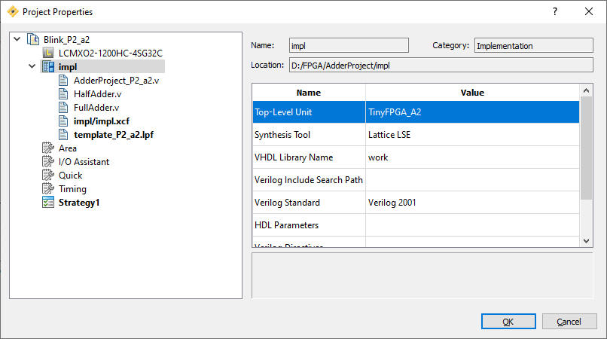Open the help question mark button
This screenshot has height=339, width=607.
click(555, 11)
